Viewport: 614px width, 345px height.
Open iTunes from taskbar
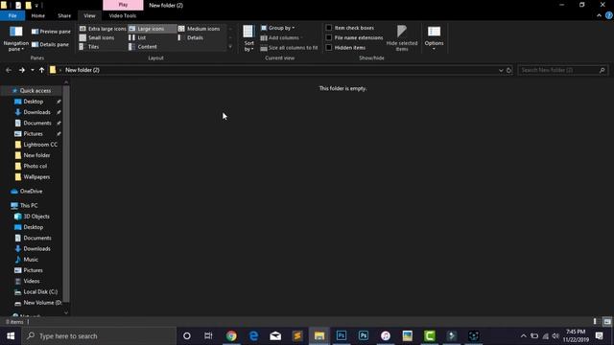click(386, 336)
